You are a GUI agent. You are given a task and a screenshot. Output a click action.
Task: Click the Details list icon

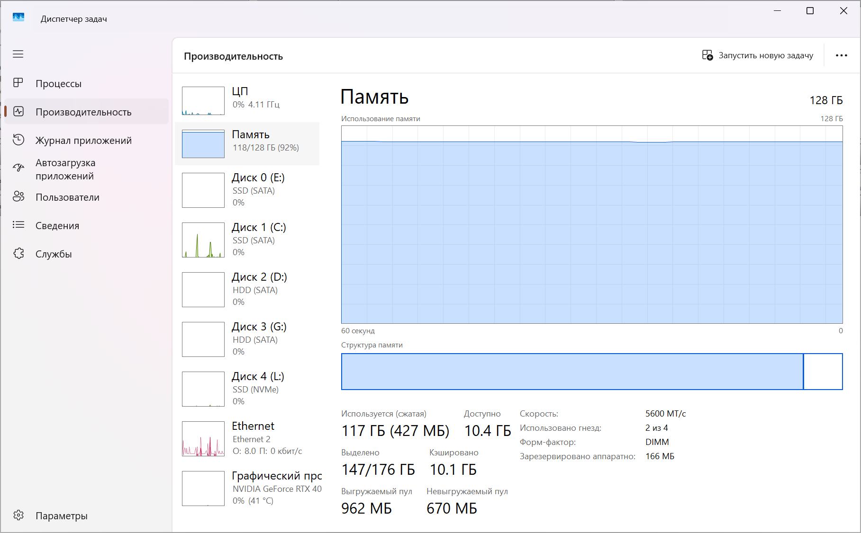pyautogui.click(x=18, y=225)
